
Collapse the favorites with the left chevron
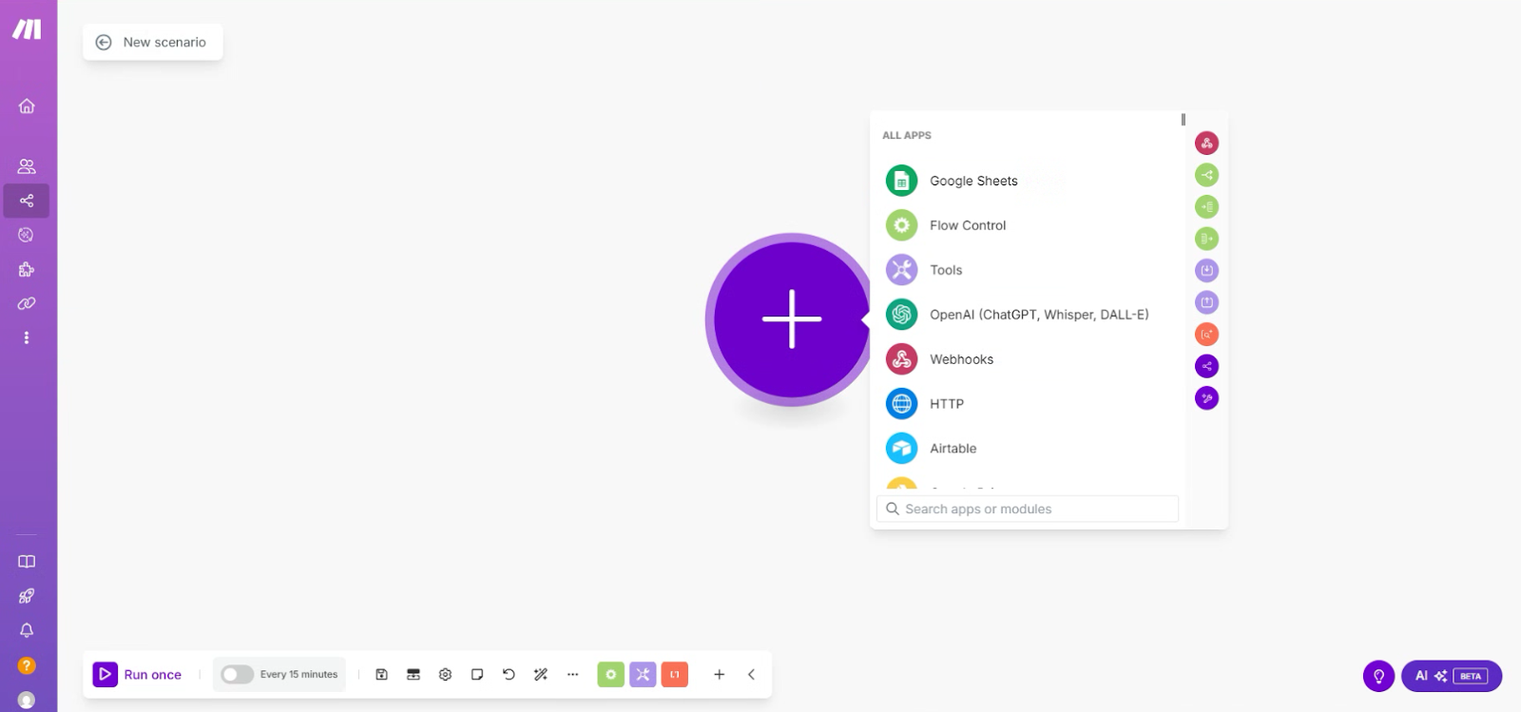751,674
